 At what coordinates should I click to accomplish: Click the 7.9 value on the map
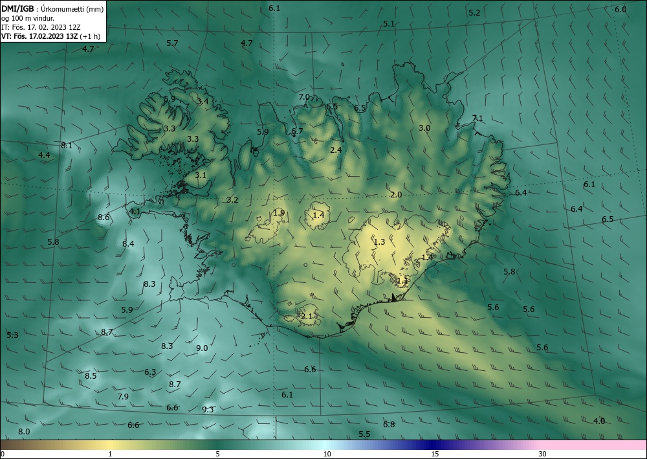click(123, 396)
